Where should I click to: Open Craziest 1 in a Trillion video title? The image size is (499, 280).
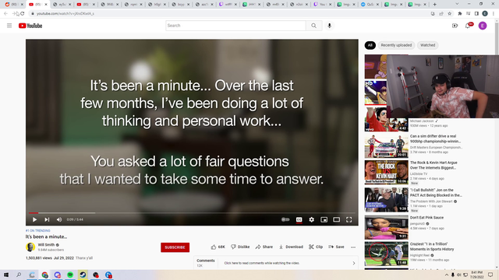pos(432,247)
